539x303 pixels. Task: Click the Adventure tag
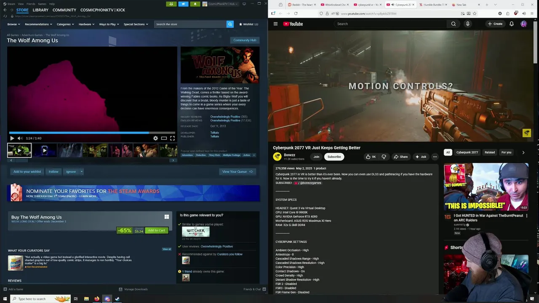pyautogui.click(x=187, y=155)
